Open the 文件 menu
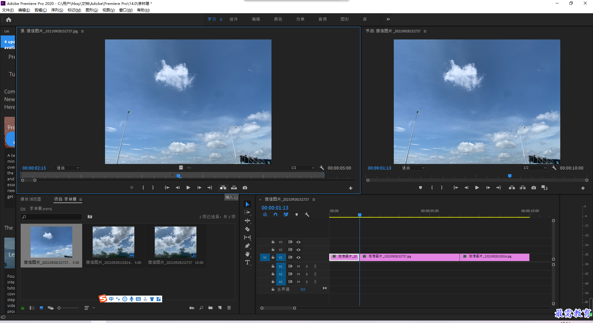The height and width of the screenshot is (323, 593). tap(8, 10)
